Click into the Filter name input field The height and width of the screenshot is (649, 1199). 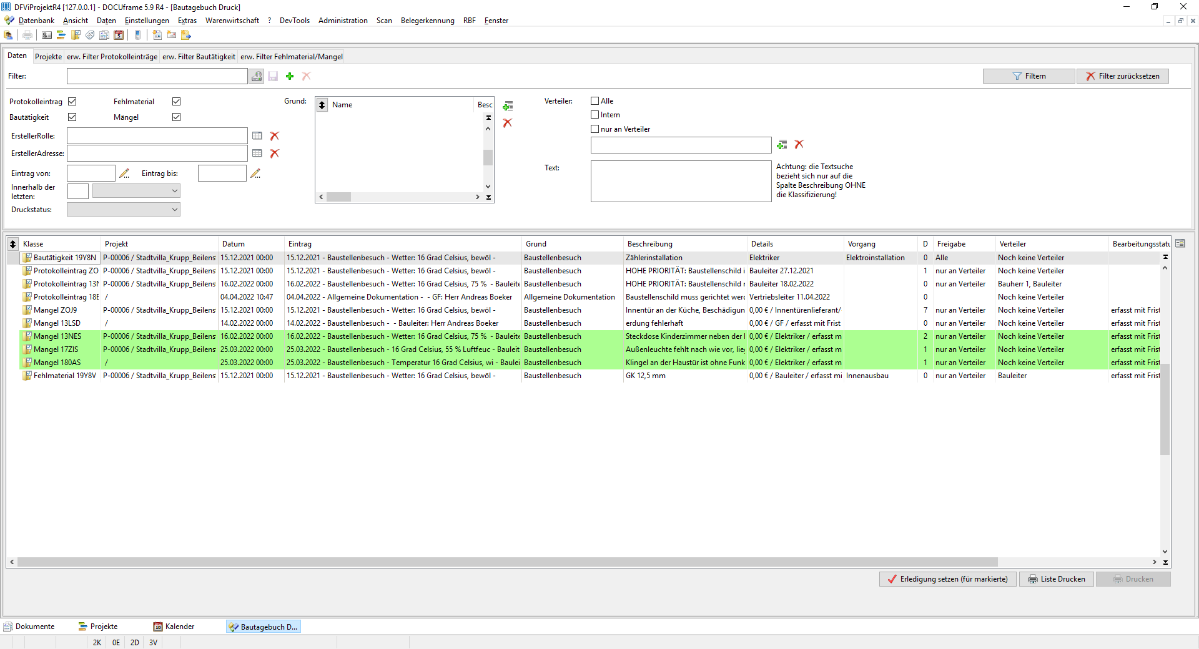157,76
